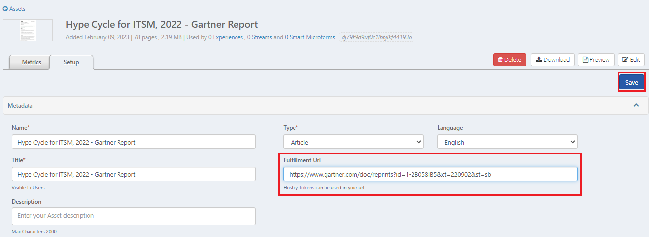This screenshot has height=237, width=649.
Task: Click the asset ID dj79k9d9uf0c1lb6jlkf44193o
Action: click(377, 37)
